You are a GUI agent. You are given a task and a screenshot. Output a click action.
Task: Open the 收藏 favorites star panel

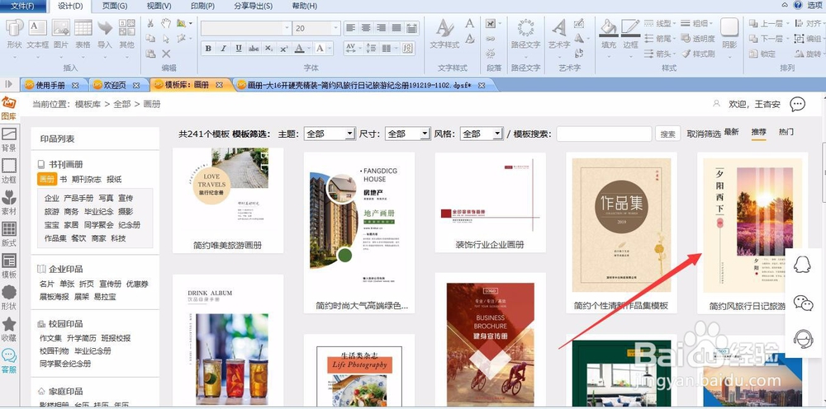[x=9, y=330]
